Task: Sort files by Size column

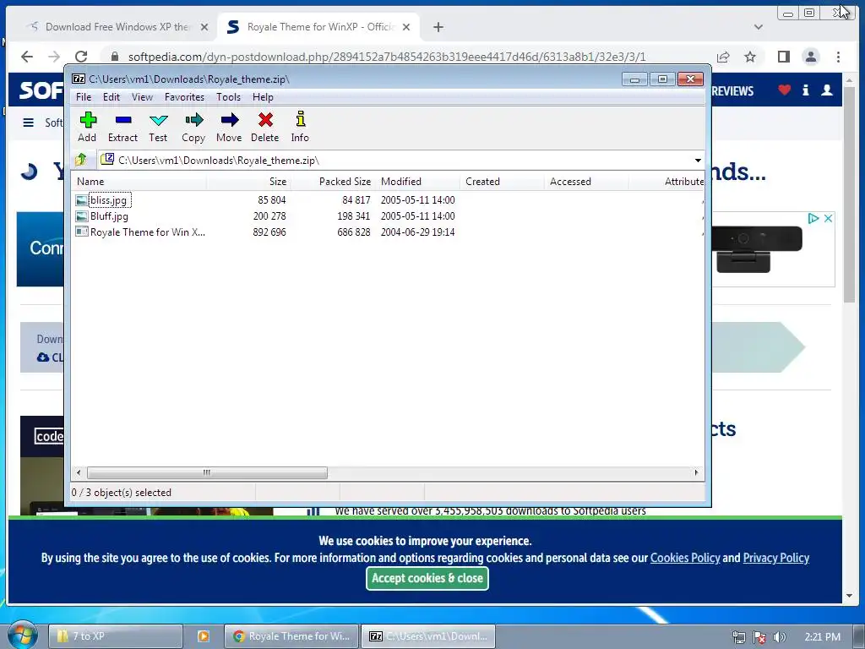Action: click(x=249, y=182)
